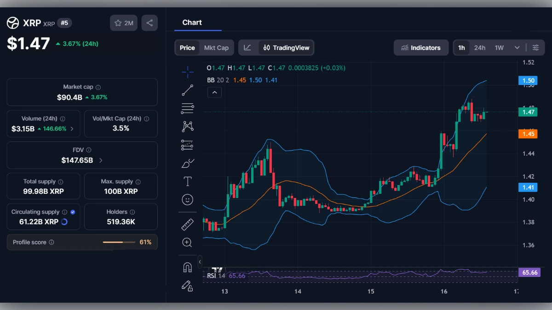Select the Chart tab
The height and width of the screenshot is (310, 552).
pos(192,22)
